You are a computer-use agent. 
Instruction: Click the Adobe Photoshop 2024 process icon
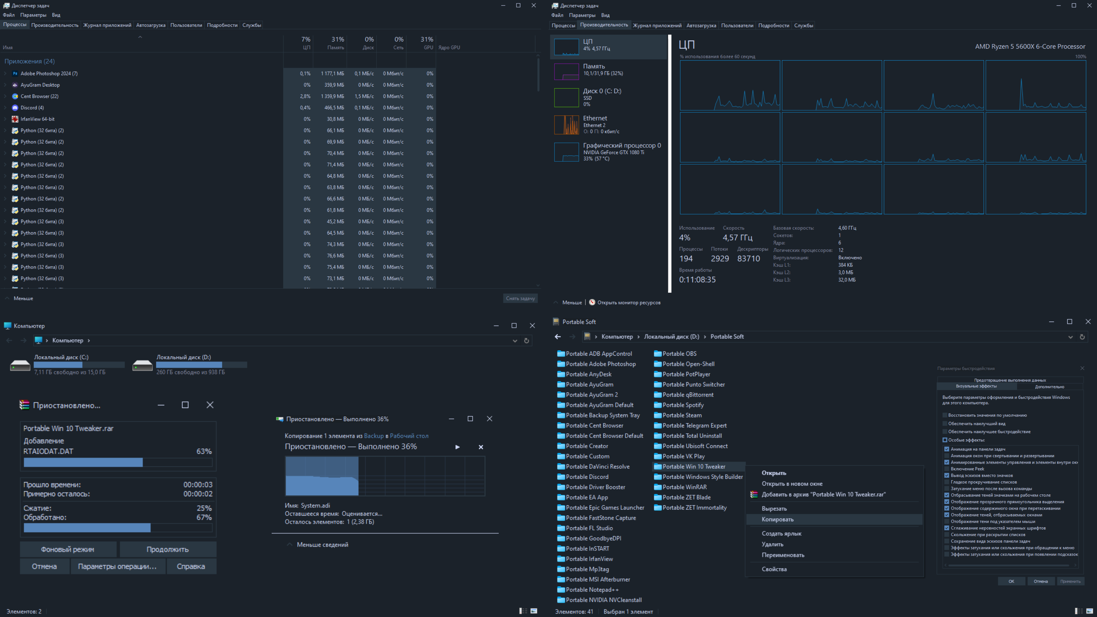point(15,73)
